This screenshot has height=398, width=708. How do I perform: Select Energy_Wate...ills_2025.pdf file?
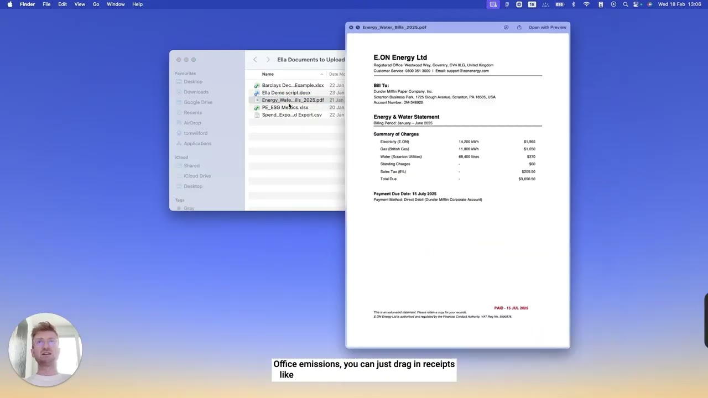(293, 100)
